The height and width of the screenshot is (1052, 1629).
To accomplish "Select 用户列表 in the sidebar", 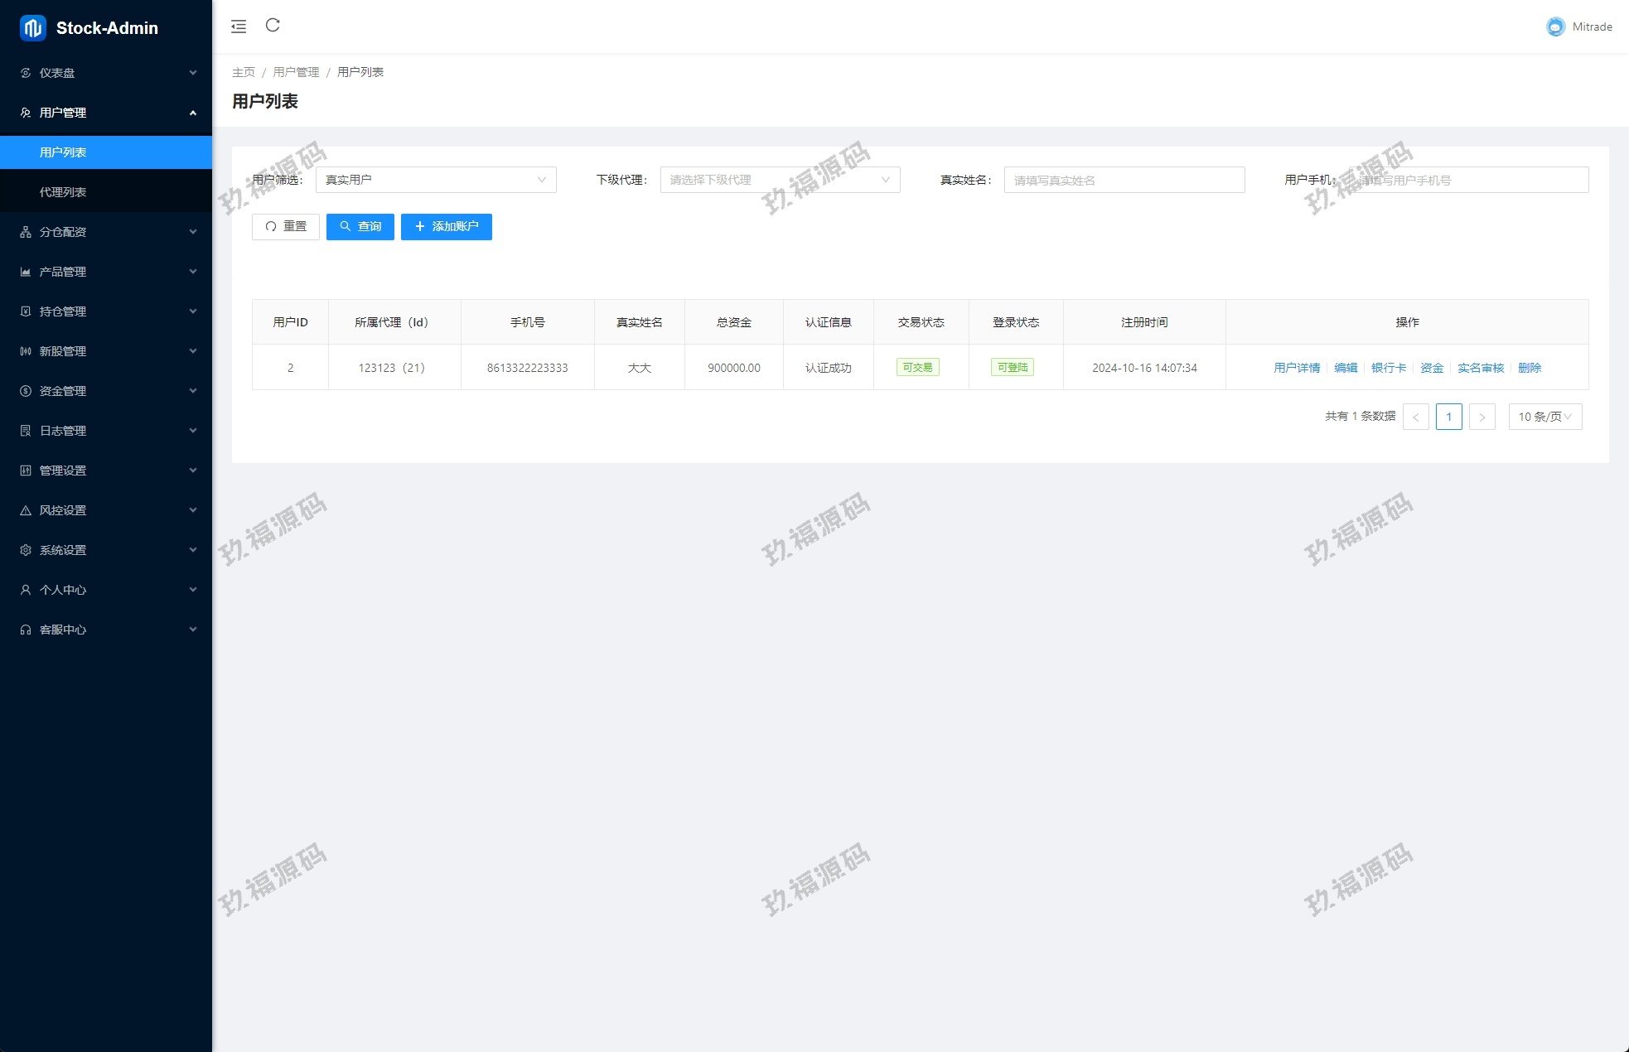I will [x=63, y=152].
